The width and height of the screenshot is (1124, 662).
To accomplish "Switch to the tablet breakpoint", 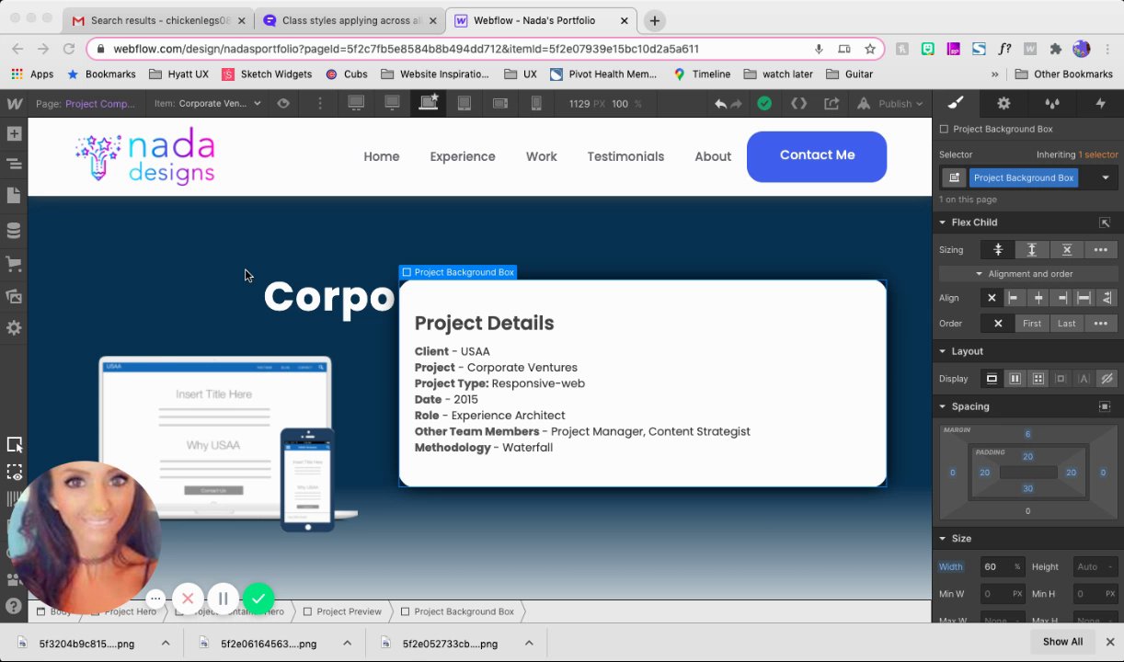I will click(x=465, y=104).
